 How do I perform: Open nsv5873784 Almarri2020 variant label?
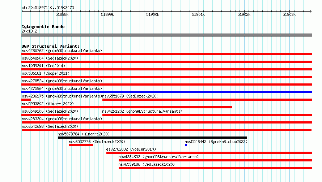(84, 134)
